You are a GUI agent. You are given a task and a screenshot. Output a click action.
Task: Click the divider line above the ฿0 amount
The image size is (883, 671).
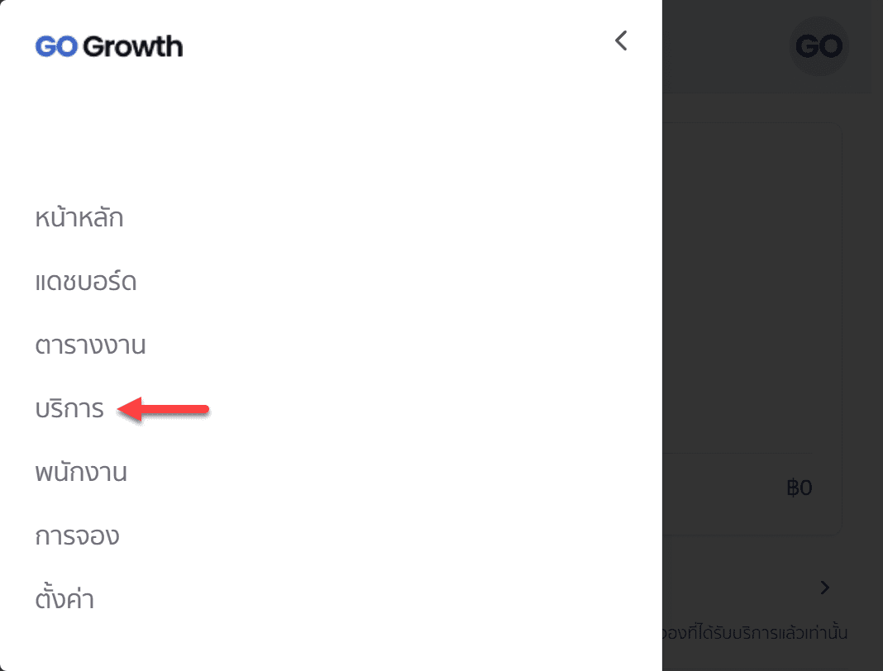click(x=736, y=453)
